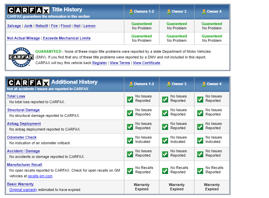Viewport: 269px width, 198px height.
Task: Click 'Not all accidents / issues are reported to CARFAX'
Action: click(x=48, y=89)
